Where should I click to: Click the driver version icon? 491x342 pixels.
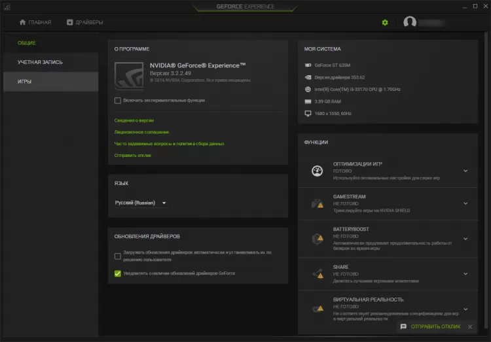pos(308,77)
